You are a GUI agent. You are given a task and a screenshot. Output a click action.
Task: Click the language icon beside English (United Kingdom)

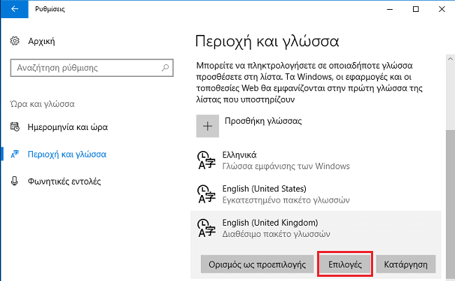[x=206, y=228]
